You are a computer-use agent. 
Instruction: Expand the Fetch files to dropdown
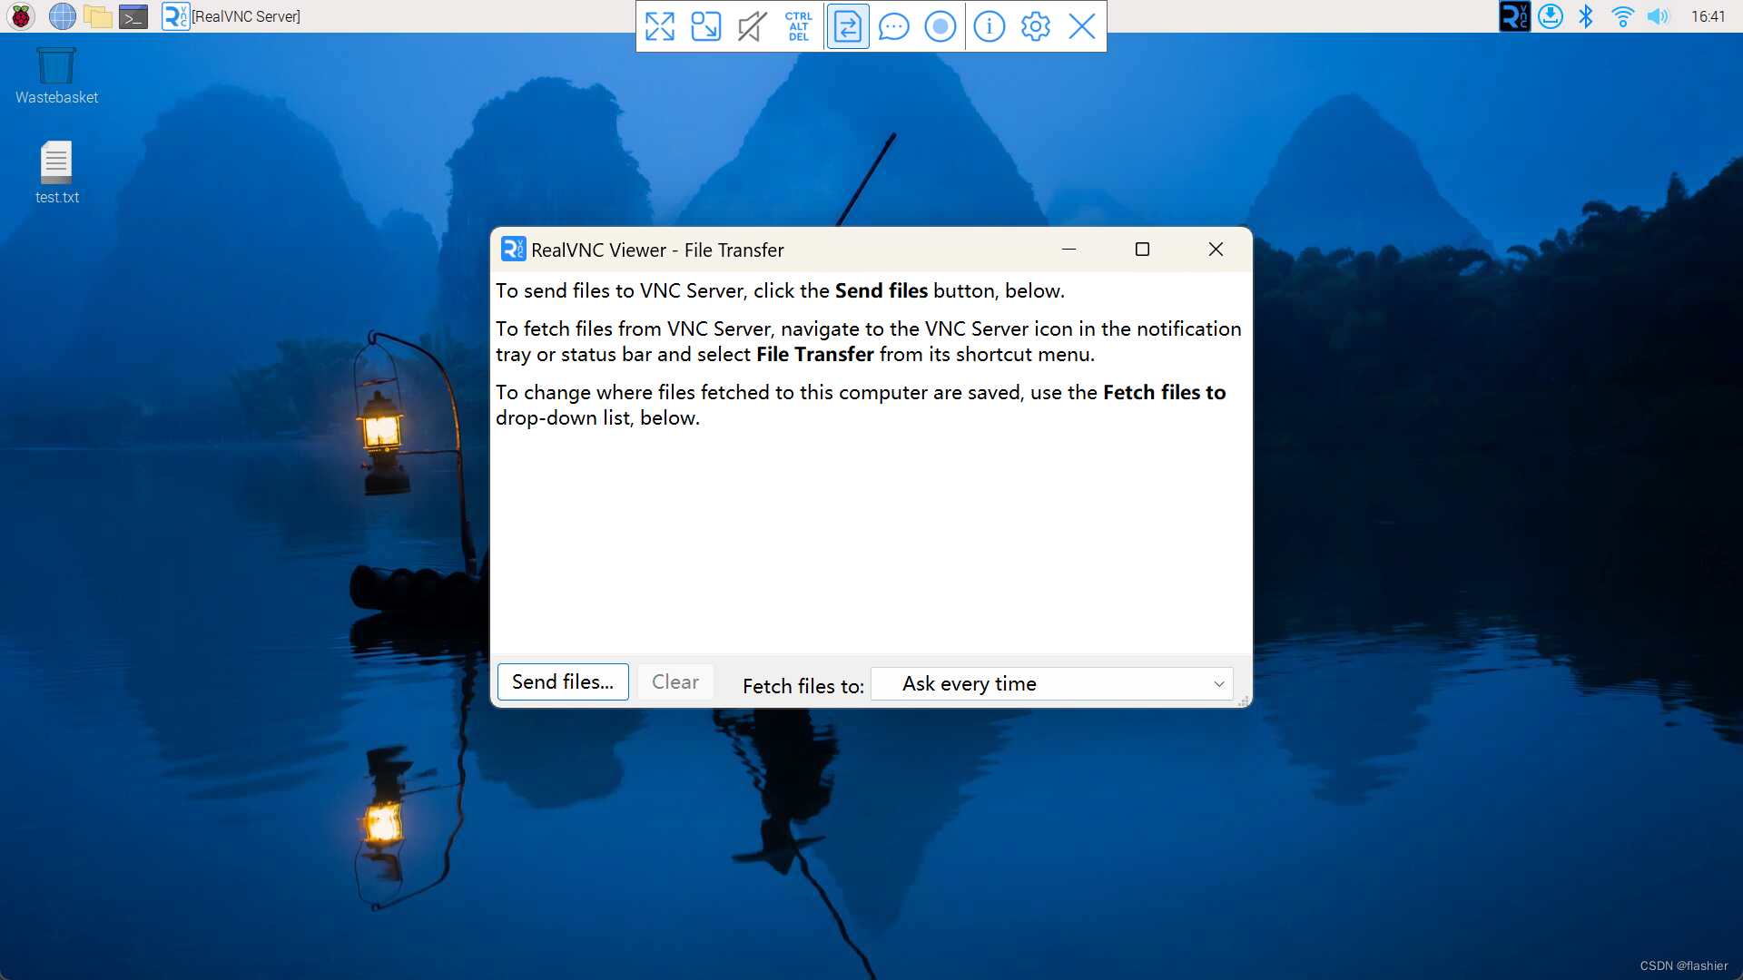coord(1052,684)
